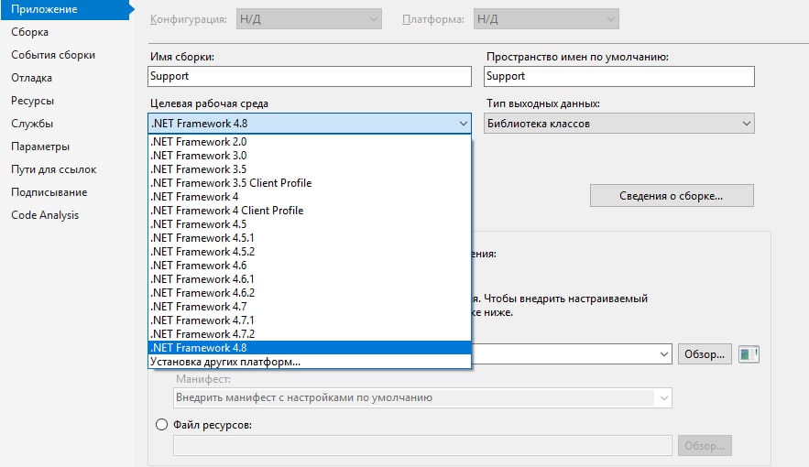
Task: Pick the .NET Framework 3.5 option
Action: point(310,169)
